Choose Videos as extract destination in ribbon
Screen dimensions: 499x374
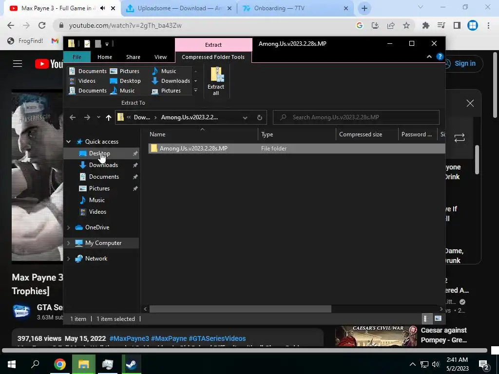tap(82, 81)
